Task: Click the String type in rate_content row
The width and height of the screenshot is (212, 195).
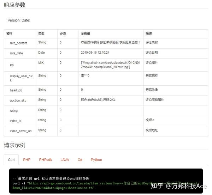Action: pyautogui.click(x=42, y=42)
